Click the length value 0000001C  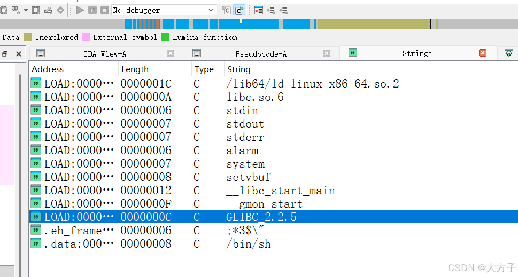tap(146, 84)
